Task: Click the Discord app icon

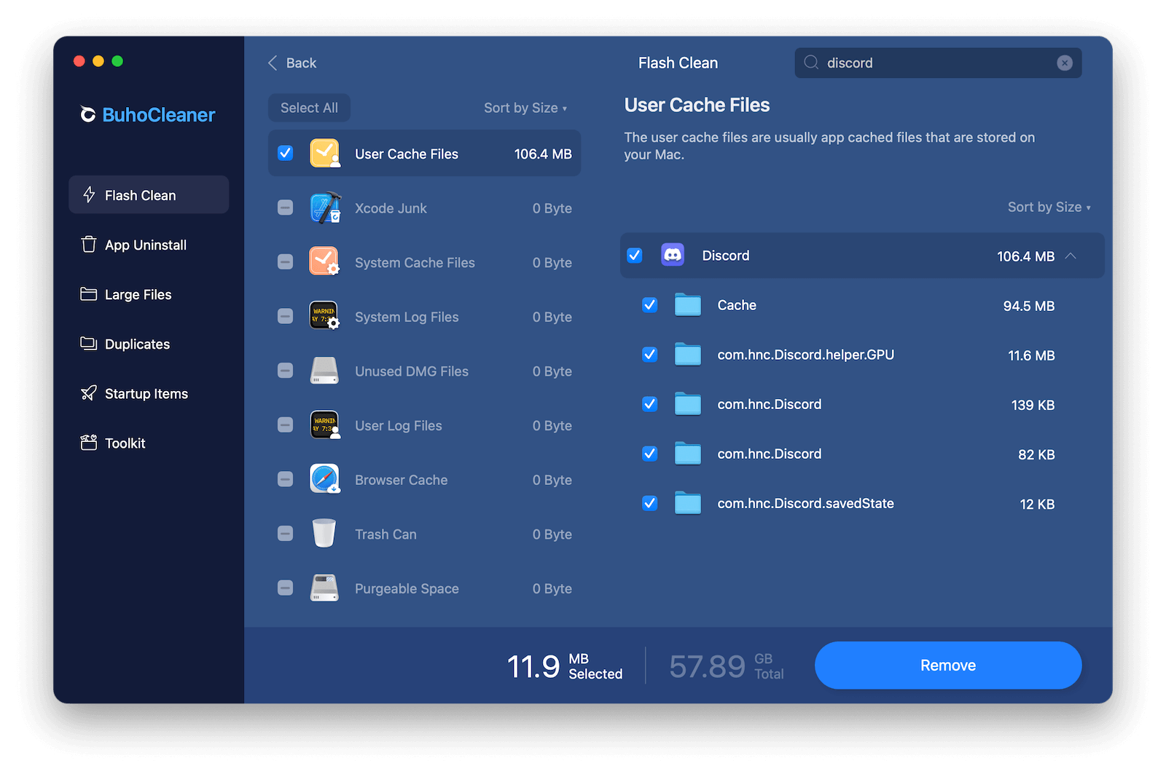Action: 673,255
